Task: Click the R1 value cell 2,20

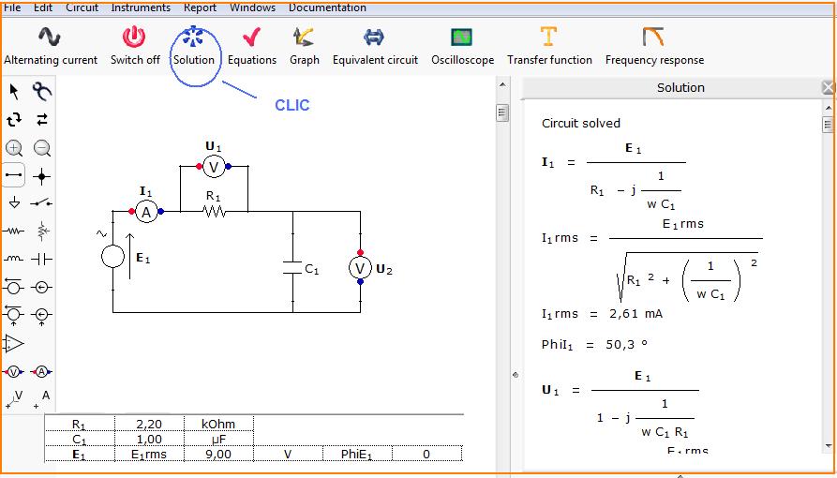Action: 149,425
